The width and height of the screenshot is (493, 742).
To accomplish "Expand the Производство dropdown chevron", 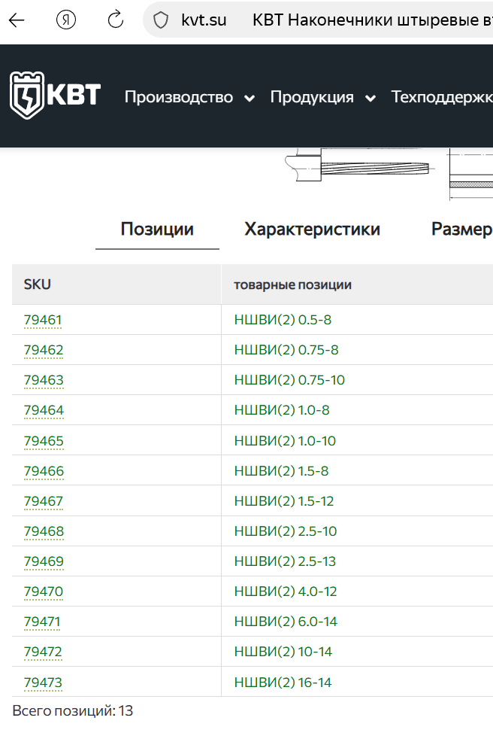I will coord(250,98).
